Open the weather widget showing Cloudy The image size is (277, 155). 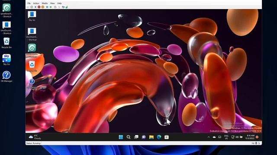coord(35,137)
